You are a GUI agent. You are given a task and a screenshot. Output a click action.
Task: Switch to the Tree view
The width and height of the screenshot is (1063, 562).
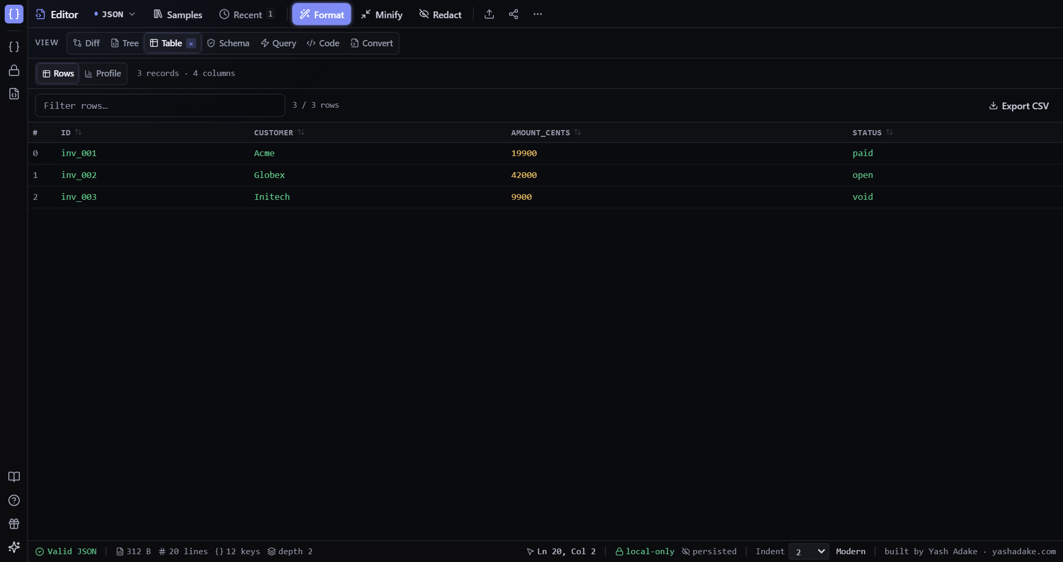pos(125,43)
